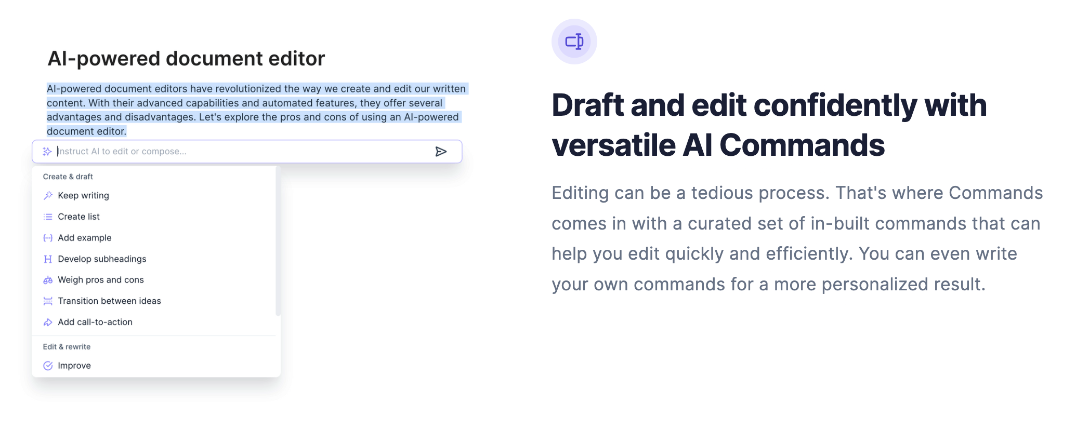Click the Add example brackets icon
Screen dimensions: 1076x429
click(x=48, y=238)
